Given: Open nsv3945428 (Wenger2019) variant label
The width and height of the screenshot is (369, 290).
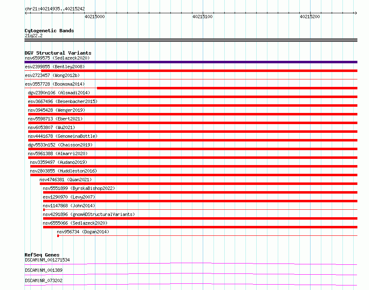Looking at the screenshot, I should pos(56,110).
